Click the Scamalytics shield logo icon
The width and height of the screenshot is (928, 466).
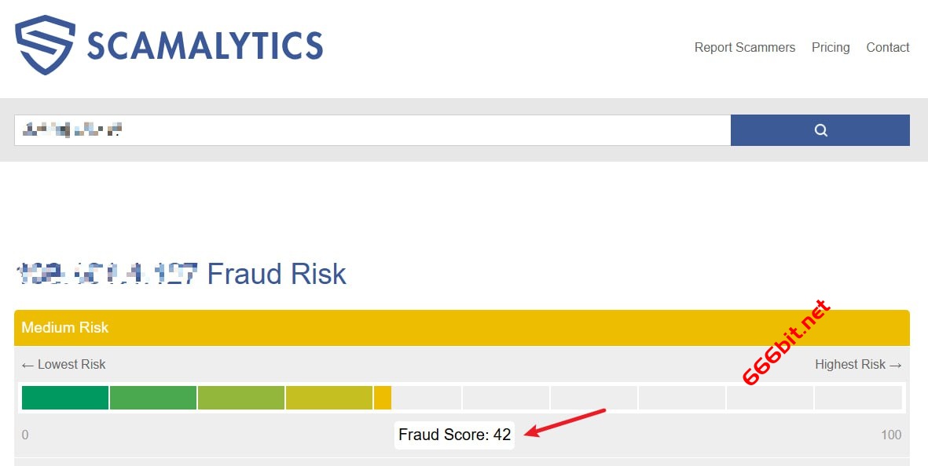tap(45, 45)
